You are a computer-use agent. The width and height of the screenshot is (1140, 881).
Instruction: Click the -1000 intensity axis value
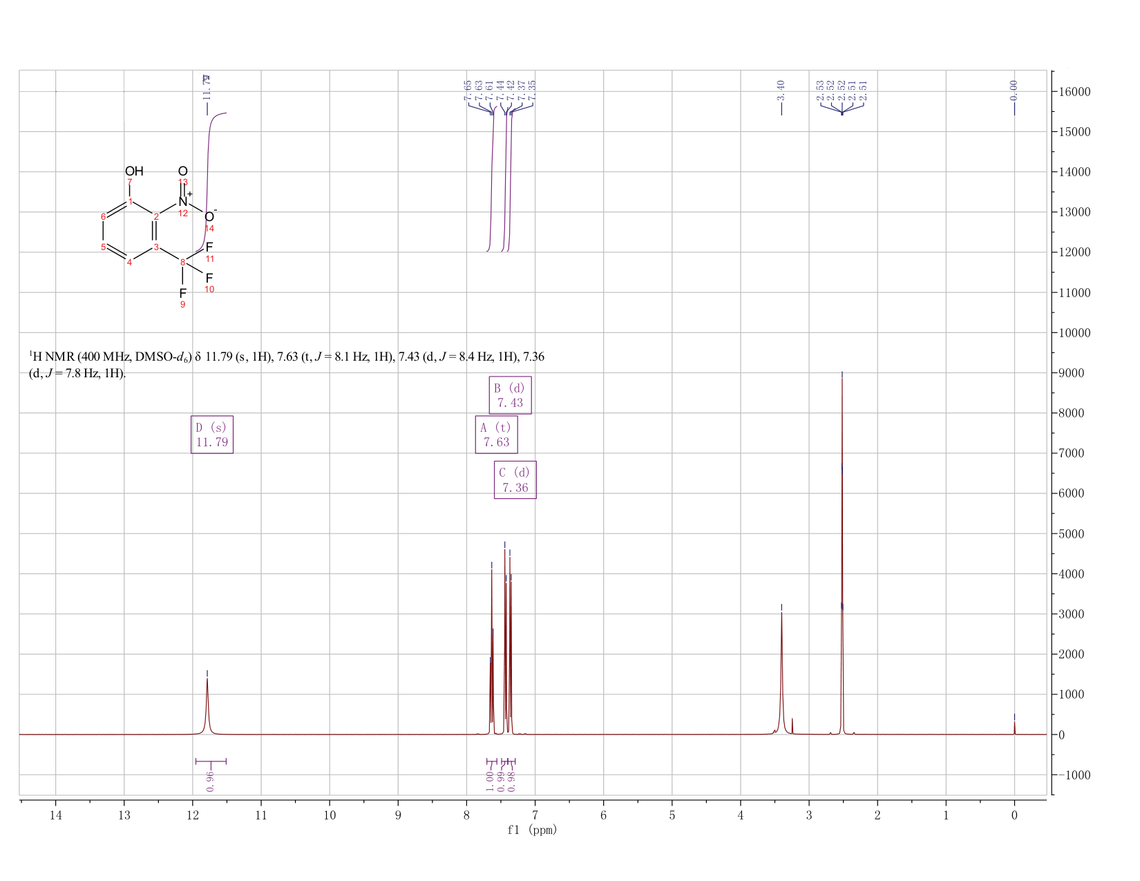1074,775
